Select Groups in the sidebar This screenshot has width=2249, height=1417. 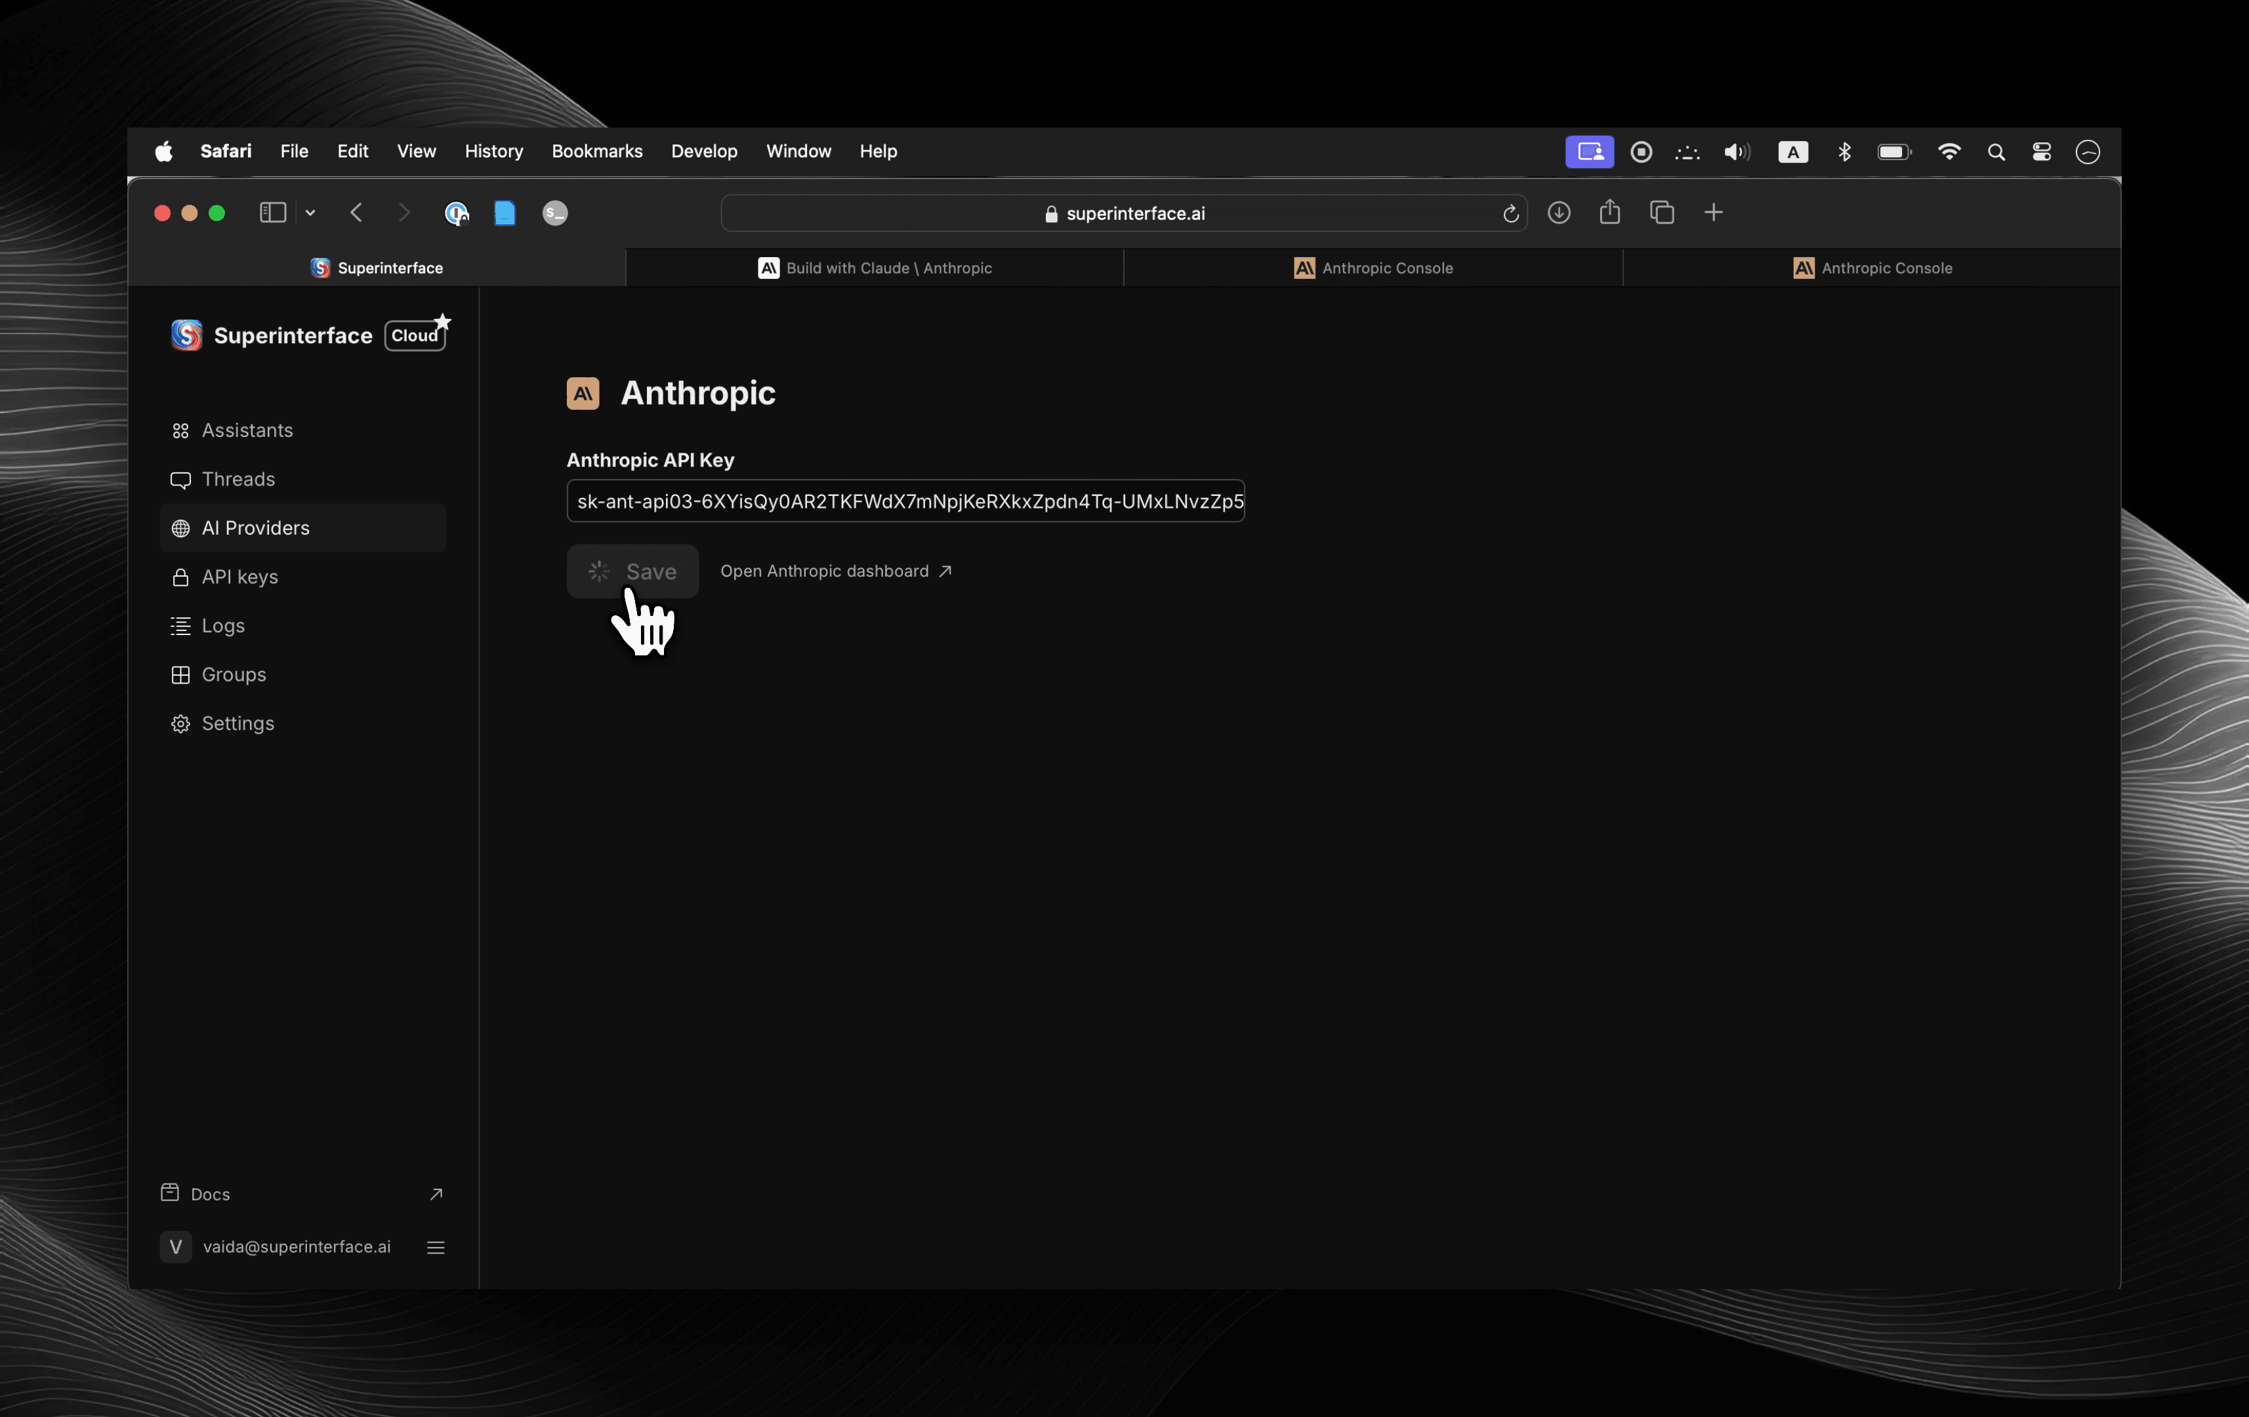pos(234,674)
